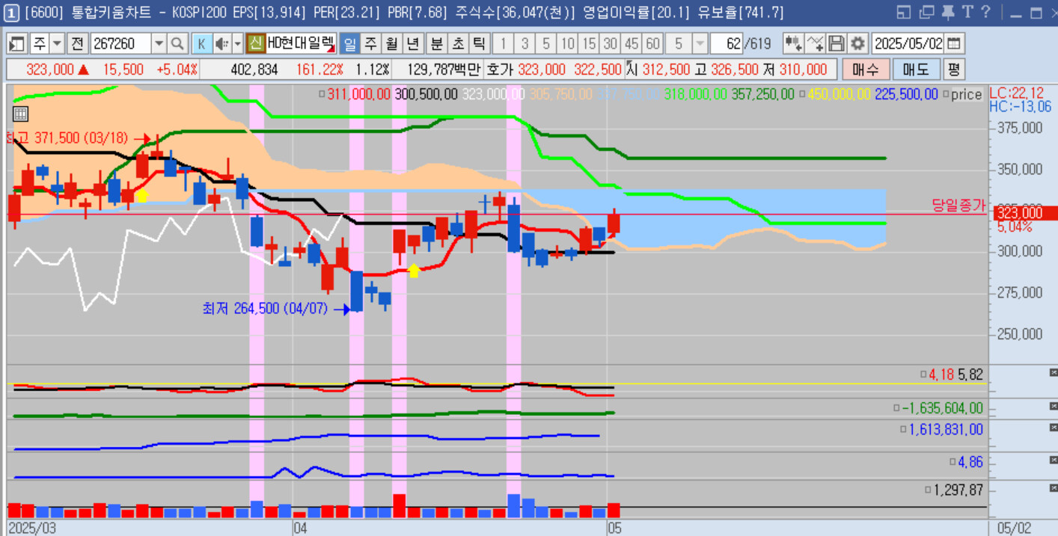Click the speaker sound icon
Screen dimensions: 1058x536
click(x=222, y=44)
